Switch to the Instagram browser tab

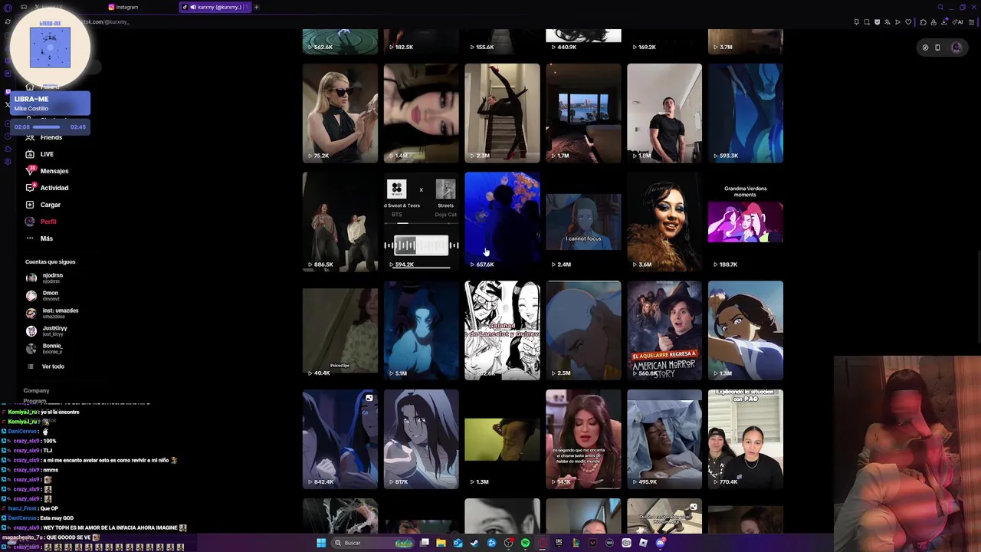[123, 7]
